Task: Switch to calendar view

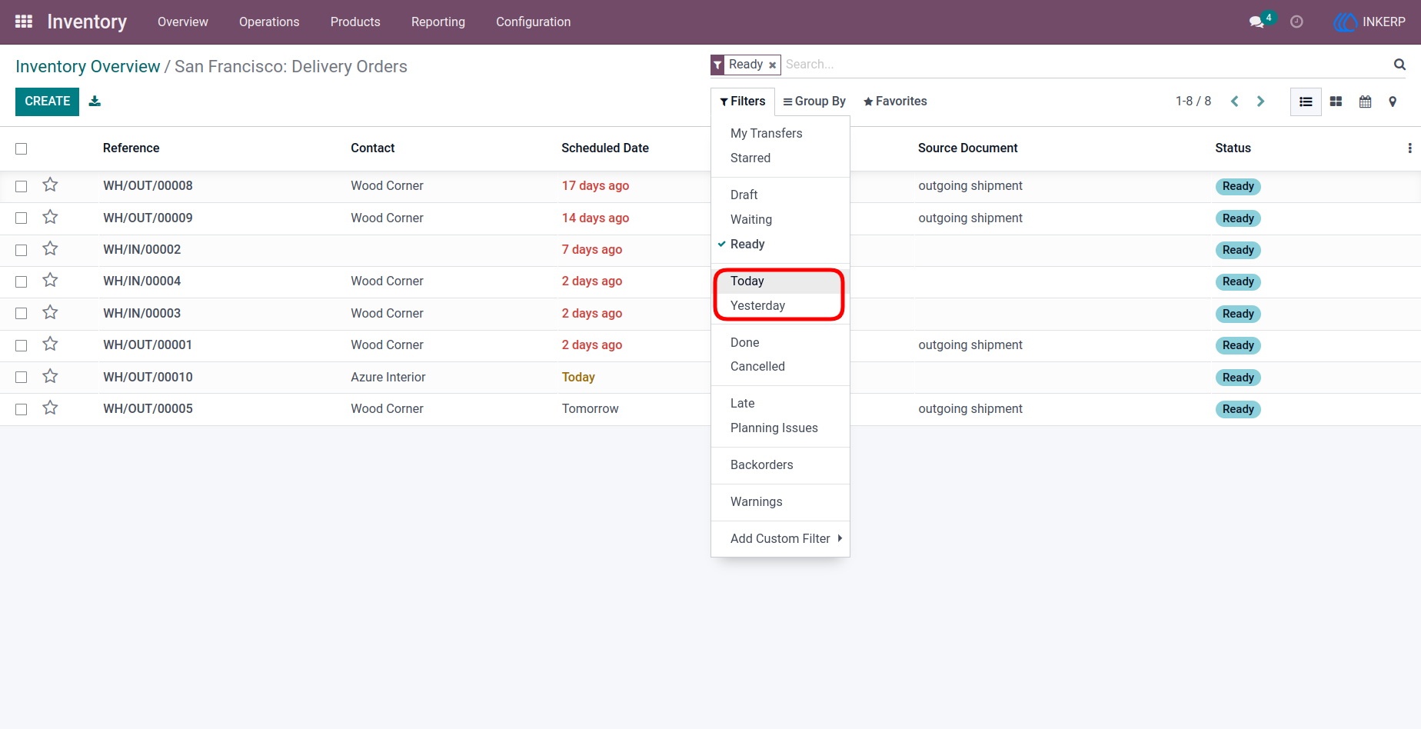Action: point(1365,102)
